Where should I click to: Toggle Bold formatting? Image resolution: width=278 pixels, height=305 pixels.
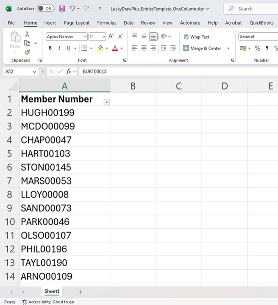50,48
